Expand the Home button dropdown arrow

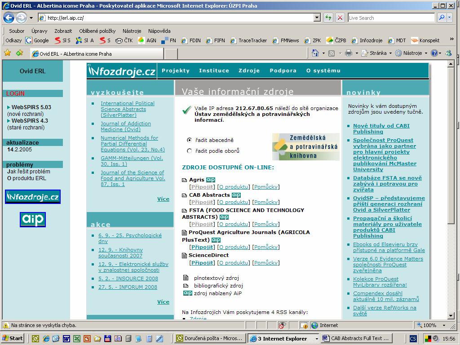click(323, 53)
